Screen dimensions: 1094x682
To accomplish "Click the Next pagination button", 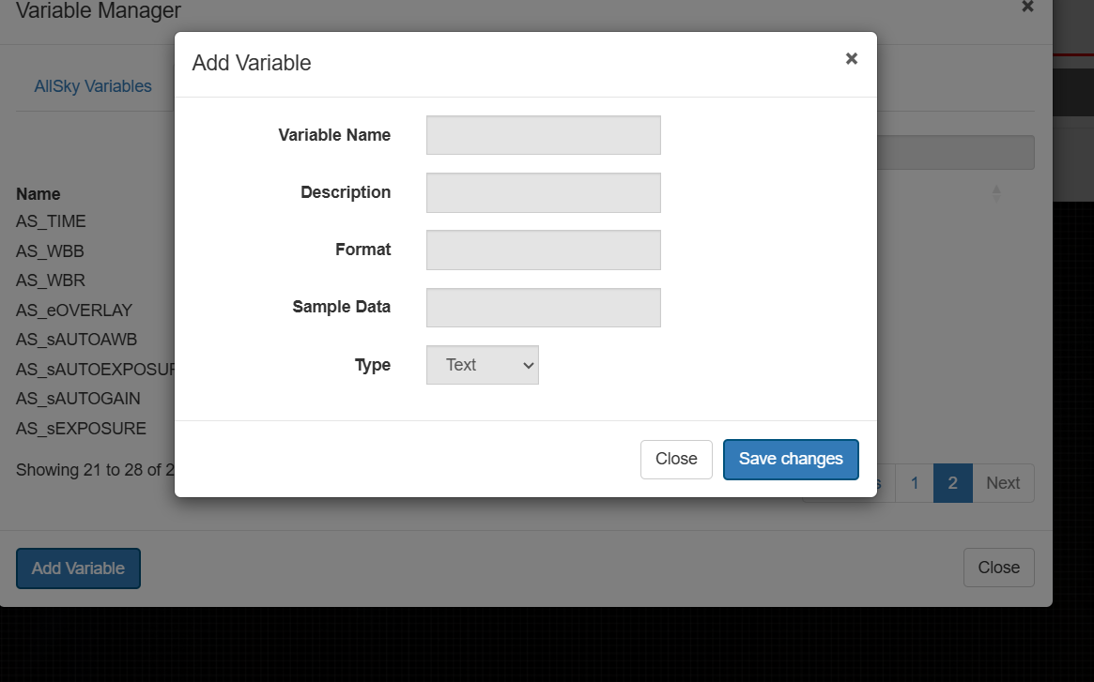I will pyautogui.click(x=1002, y=483).
